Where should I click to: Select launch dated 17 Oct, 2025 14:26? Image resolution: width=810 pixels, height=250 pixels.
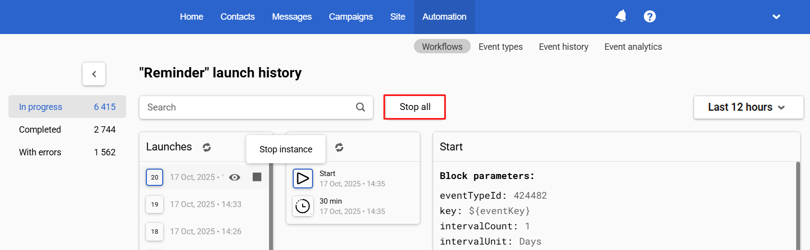pos(206,231)
